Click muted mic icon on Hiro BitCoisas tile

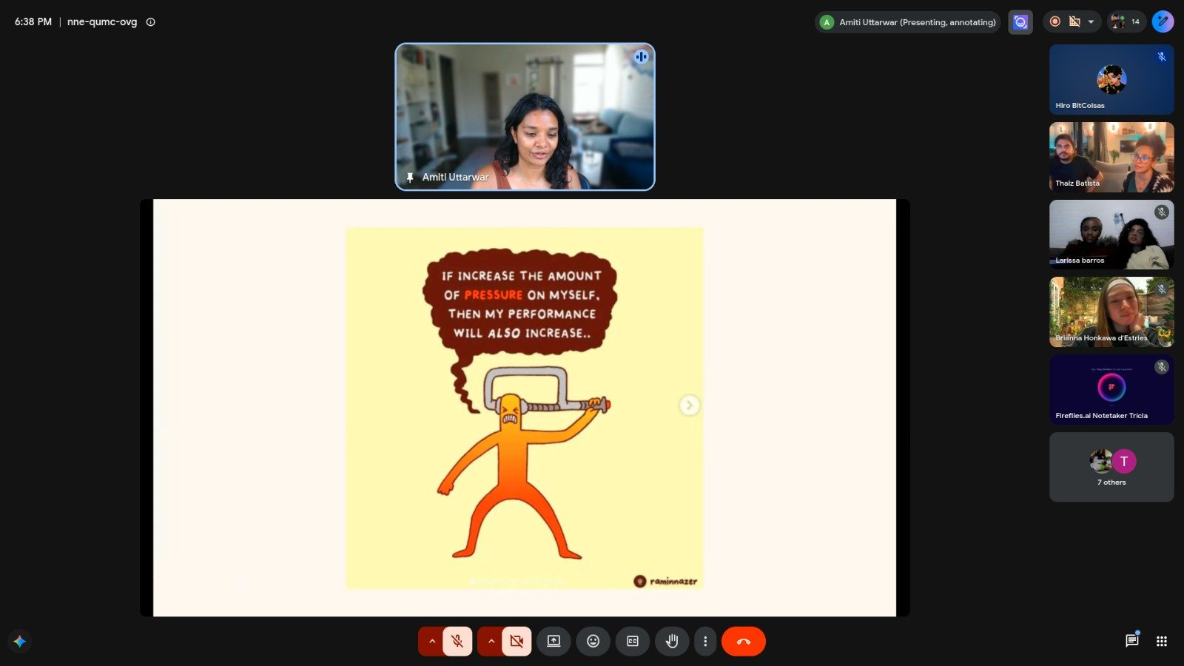[1162, 56]
